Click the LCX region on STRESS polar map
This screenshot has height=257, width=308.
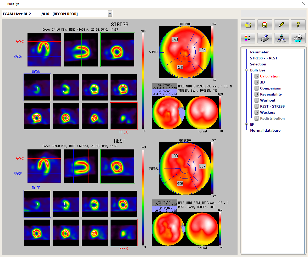coord(202,50)
